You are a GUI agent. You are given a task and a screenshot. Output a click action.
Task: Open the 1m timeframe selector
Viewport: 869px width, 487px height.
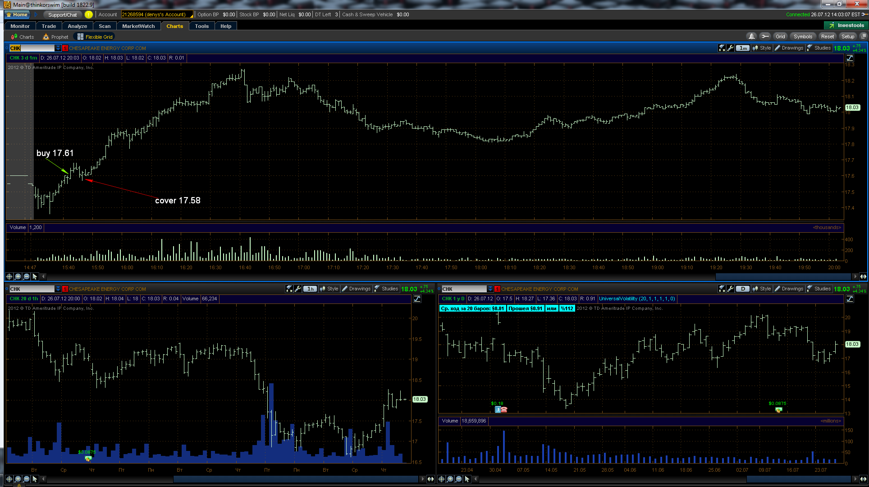[x=743, y=48]
